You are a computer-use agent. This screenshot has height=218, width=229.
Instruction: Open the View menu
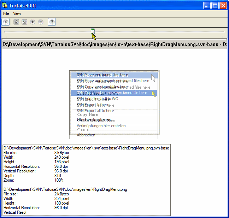click(17, 13)
